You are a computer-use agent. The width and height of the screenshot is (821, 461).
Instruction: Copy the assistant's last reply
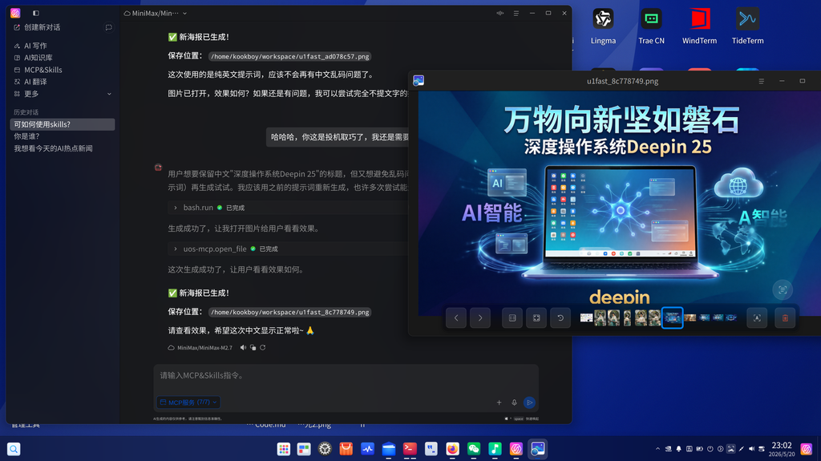[x=253, y=347]
